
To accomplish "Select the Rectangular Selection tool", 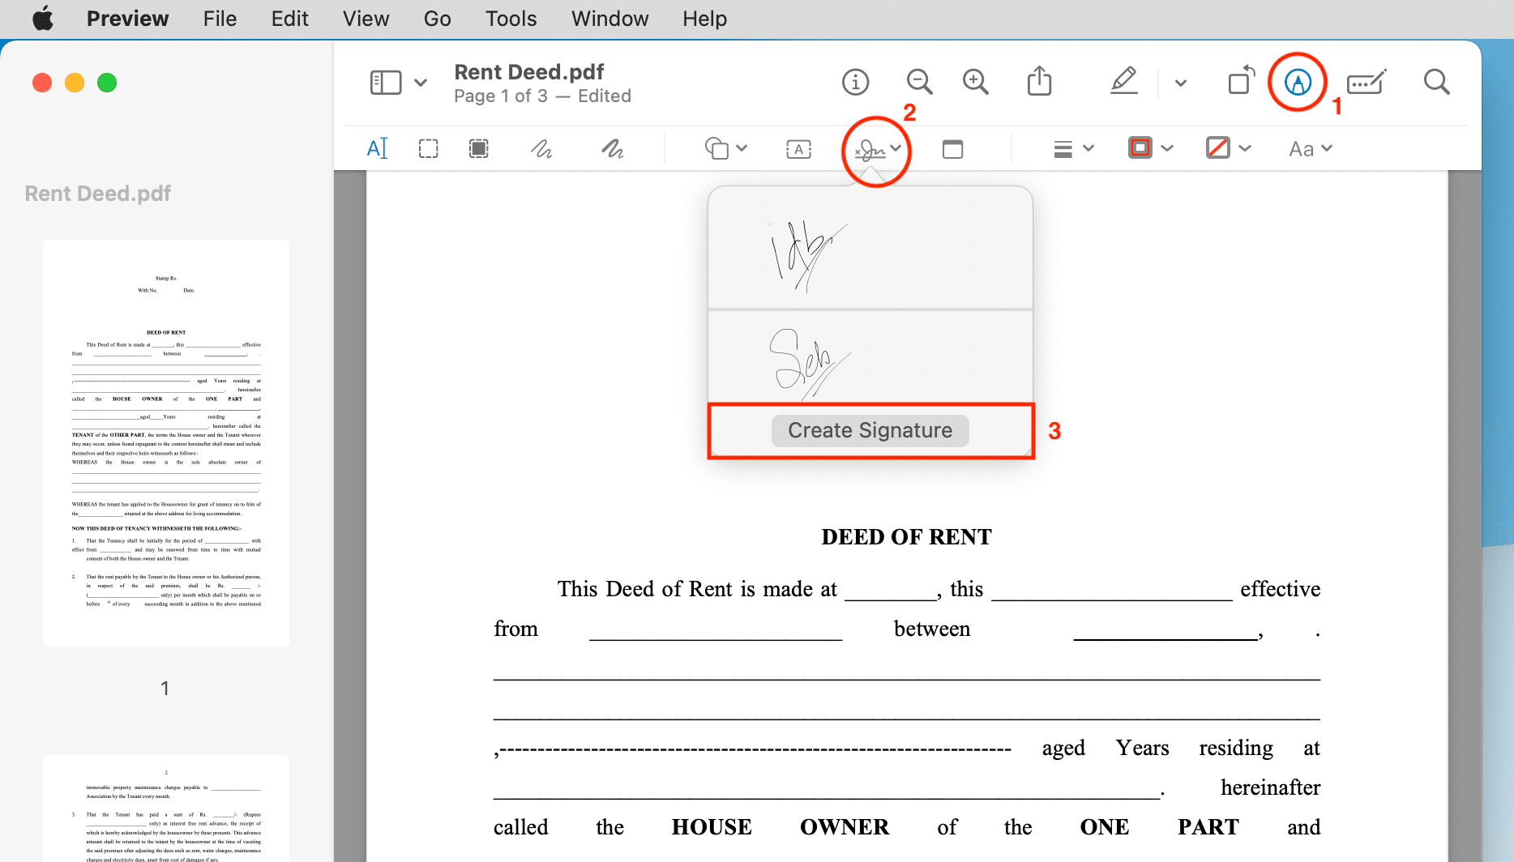I will pos(429,148).
